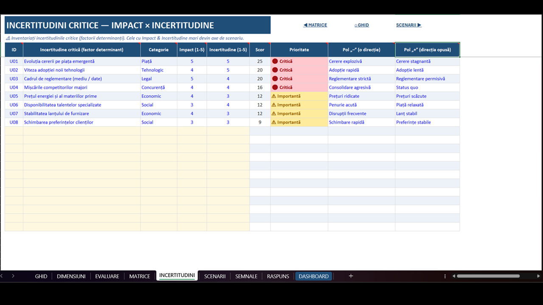
Task: Select the Categorie column header
Action: pyautogui.click(x=159, y=50)
